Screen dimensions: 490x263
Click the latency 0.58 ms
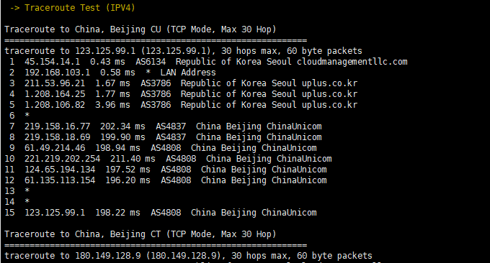(x=117, y=73)
